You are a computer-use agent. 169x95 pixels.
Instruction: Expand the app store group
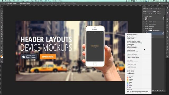[x=145, y=28]
